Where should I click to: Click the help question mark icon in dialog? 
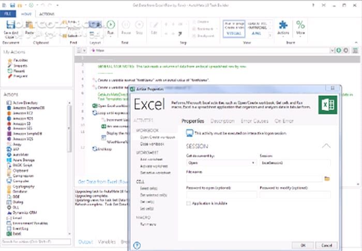point(137,245)
